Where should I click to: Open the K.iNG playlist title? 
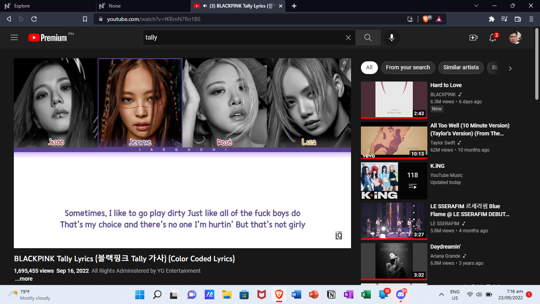pos(438,166)
